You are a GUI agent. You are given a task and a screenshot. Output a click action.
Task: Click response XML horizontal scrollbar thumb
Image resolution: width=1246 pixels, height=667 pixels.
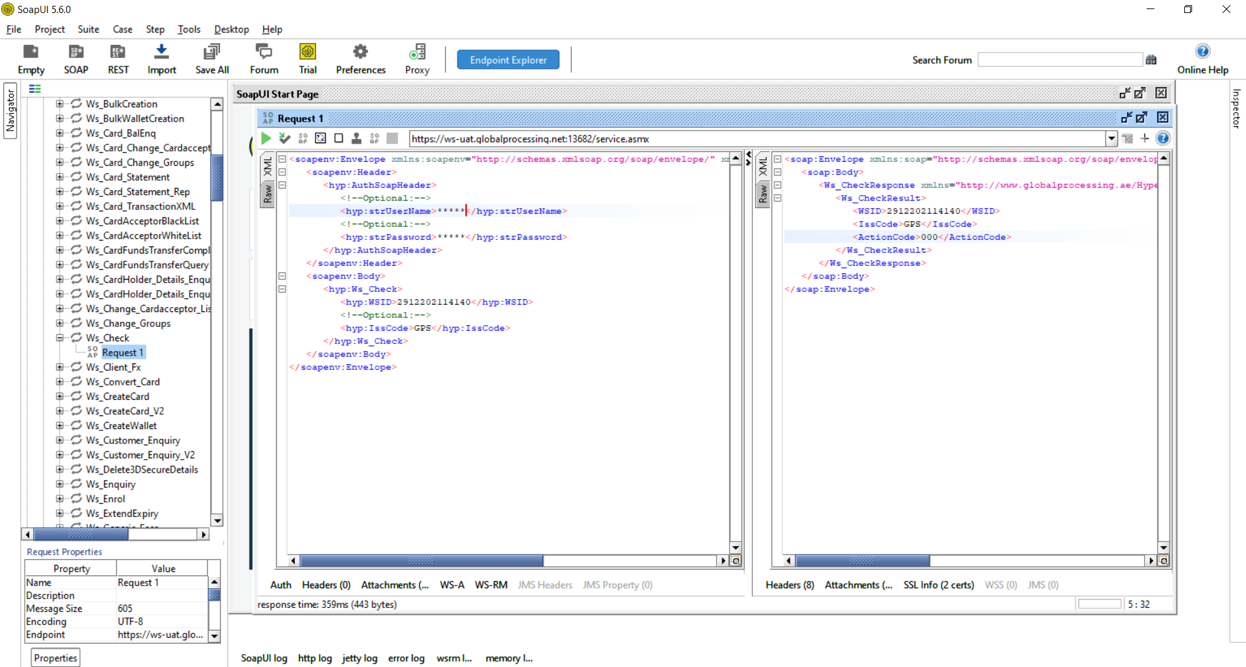(x=863, y=560)
